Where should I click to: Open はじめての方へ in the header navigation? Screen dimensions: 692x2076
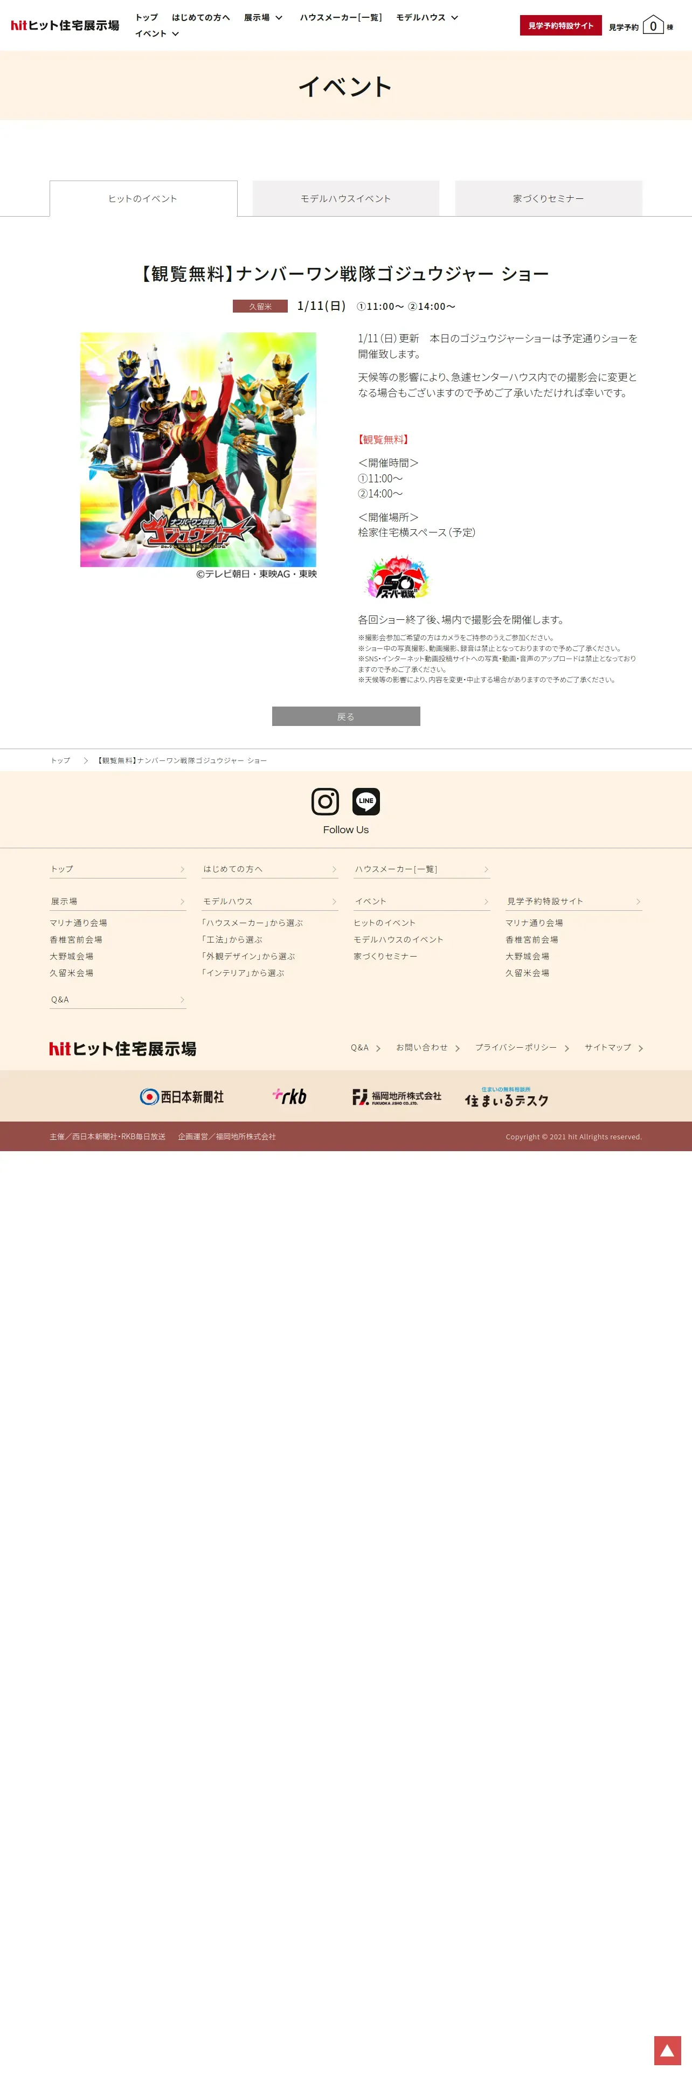[200, 17]
